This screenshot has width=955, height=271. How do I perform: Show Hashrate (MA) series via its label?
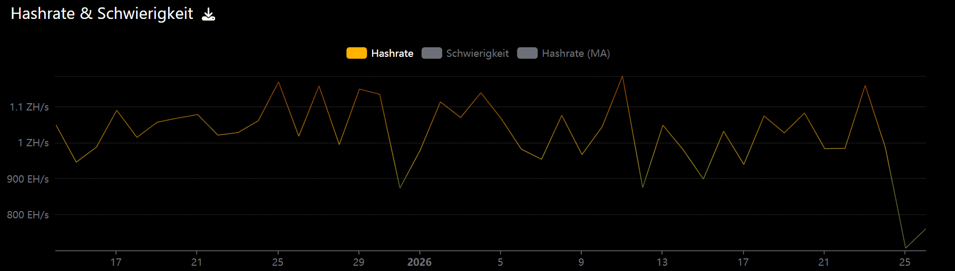576,53
